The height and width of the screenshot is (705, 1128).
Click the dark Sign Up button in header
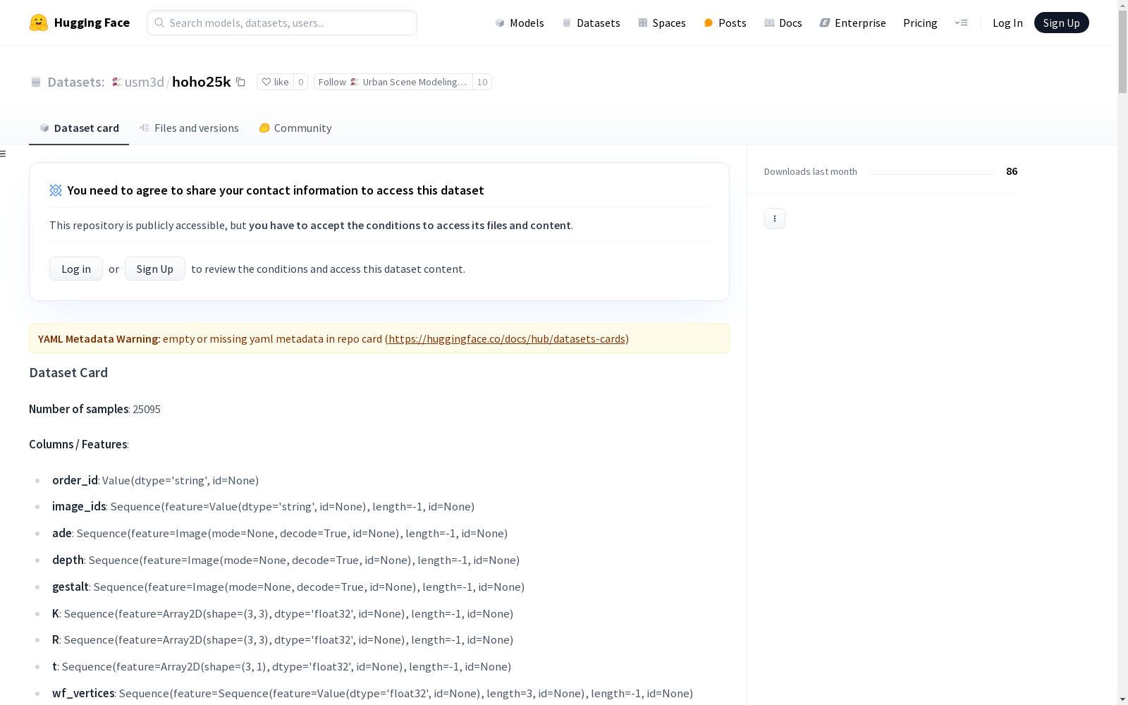coord(1061,23)
